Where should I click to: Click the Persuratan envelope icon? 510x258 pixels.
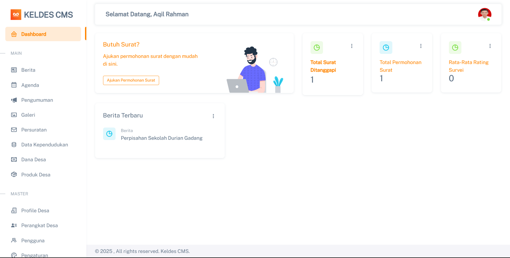14,130
